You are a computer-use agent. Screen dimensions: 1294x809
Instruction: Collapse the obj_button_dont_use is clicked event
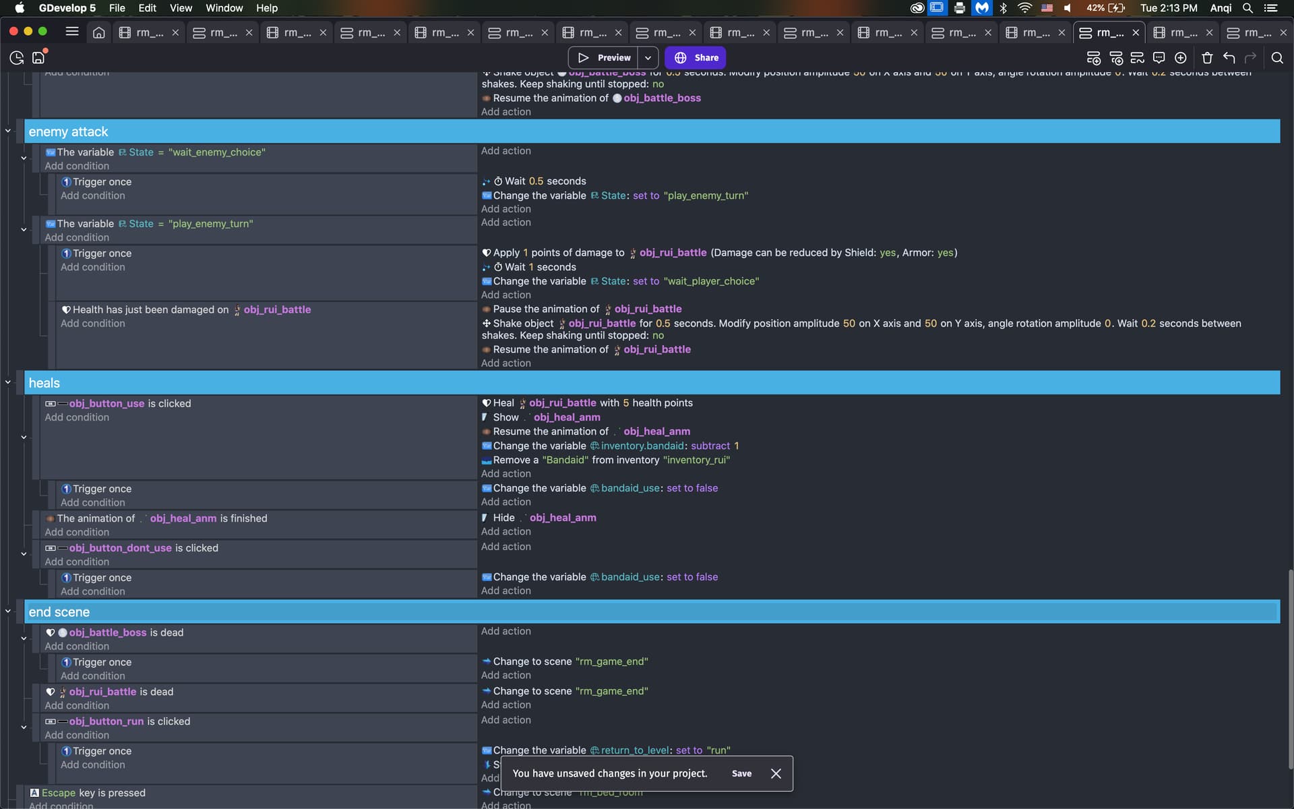coord(24,554)
